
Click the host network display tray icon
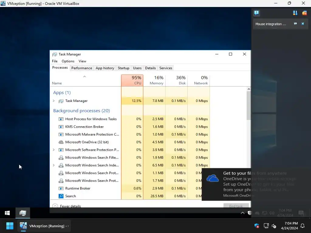(266, 226)
